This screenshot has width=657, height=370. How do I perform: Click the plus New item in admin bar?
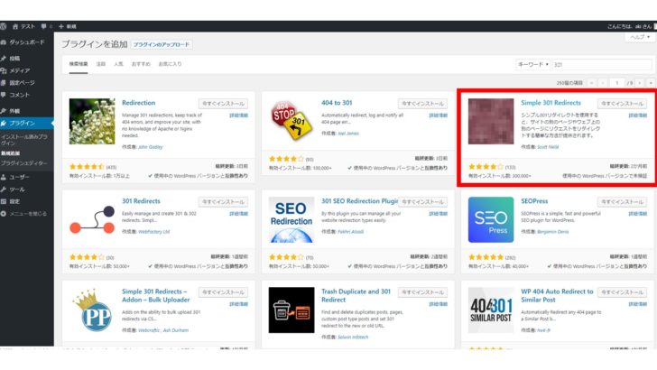(x=68, y=26)
